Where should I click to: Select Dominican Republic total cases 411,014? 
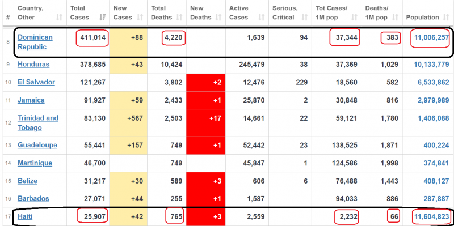(x=93, y=37)
